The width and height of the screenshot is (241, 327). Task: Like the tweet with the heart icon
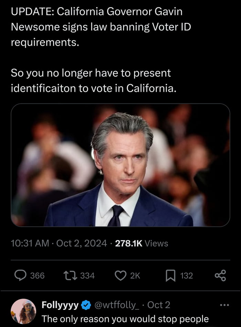[120, 275]
